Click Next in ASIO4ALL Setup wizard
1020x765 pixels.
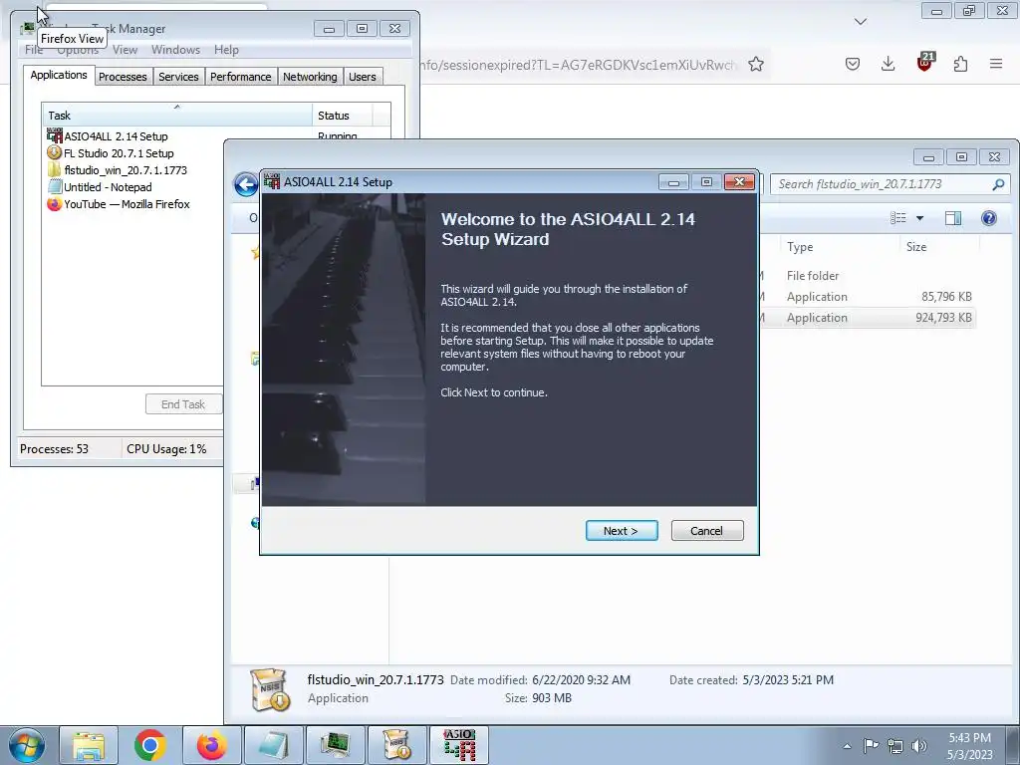[622, 531]
